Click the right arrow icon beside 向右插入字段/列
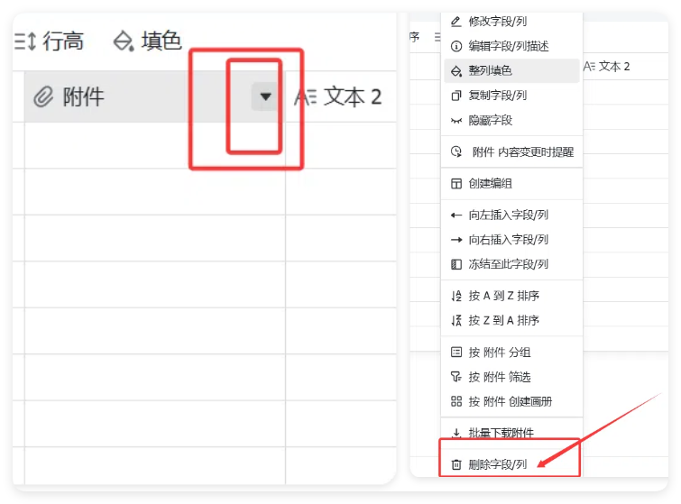Image resolution: width=681 pixels, height=504 pixels. pos(456,240)
